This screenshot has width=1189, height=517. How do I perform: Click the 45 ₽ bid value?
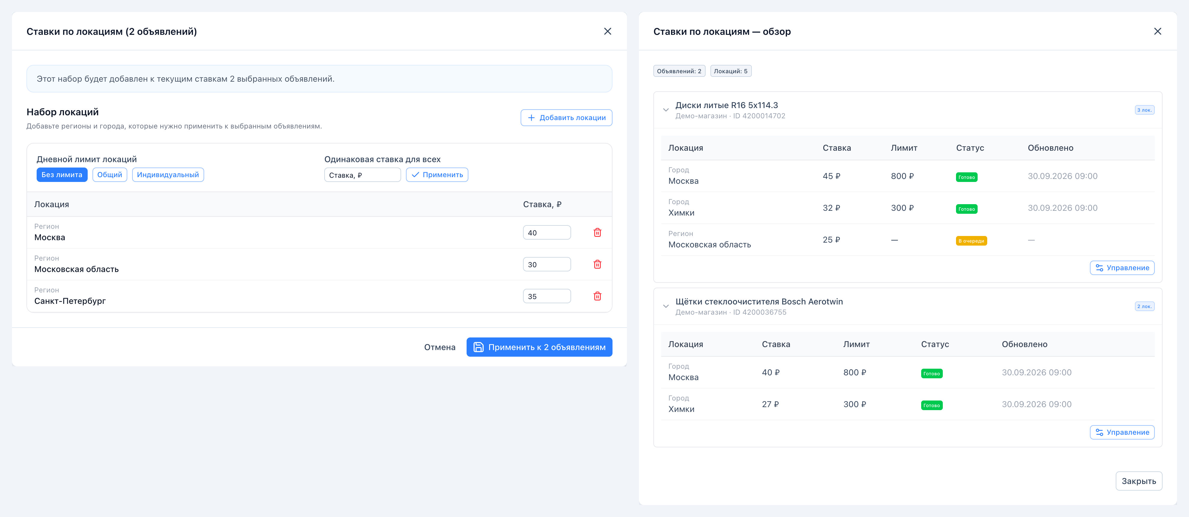pyautogui.click(x=831, y=176)
